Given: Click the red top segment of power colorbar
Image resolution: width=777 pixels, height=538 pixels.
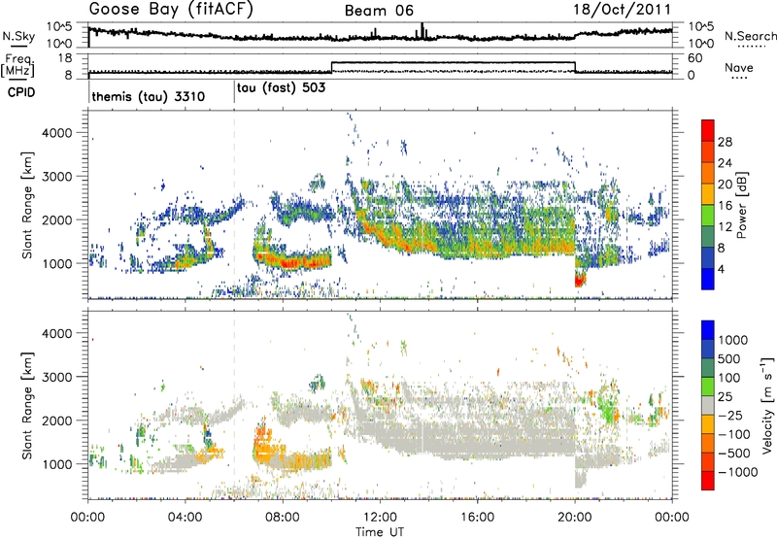Looking at the screenshot, I should click(x=708, y=131).
